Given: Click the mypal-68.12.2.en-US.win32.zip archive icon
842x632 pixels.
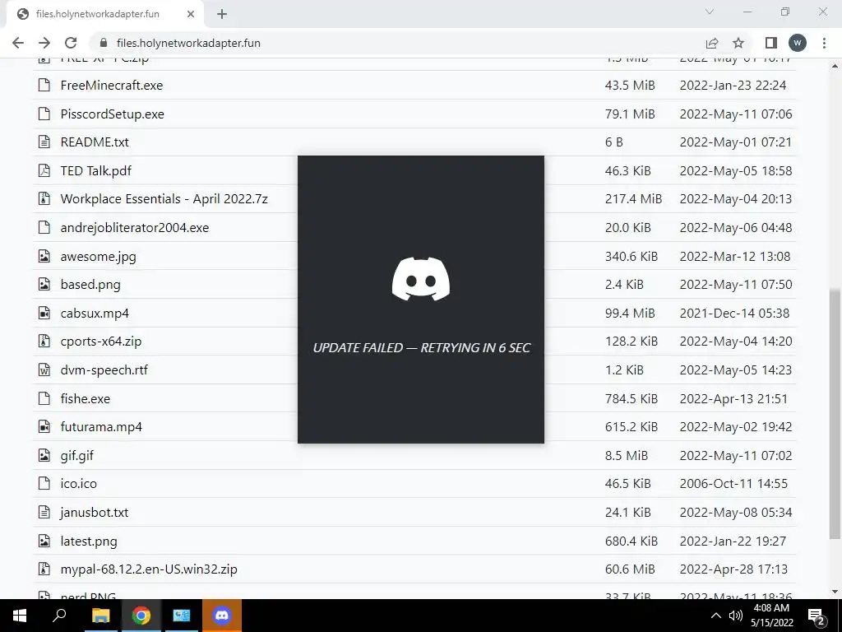Looking at the screenshot, I should click(44, 569).
